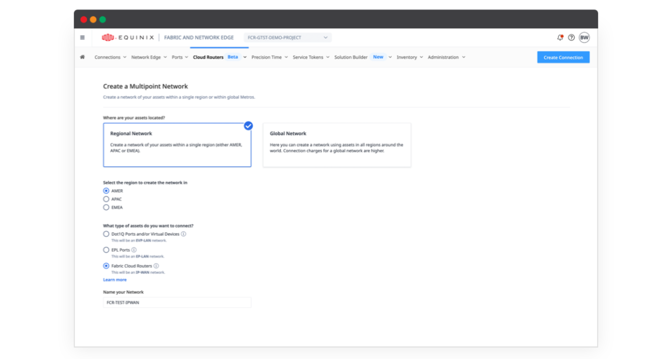Open the hamburger navigation menu
Image resolution: width=672 pixels, height=359 pixels.
coord(82,38)
